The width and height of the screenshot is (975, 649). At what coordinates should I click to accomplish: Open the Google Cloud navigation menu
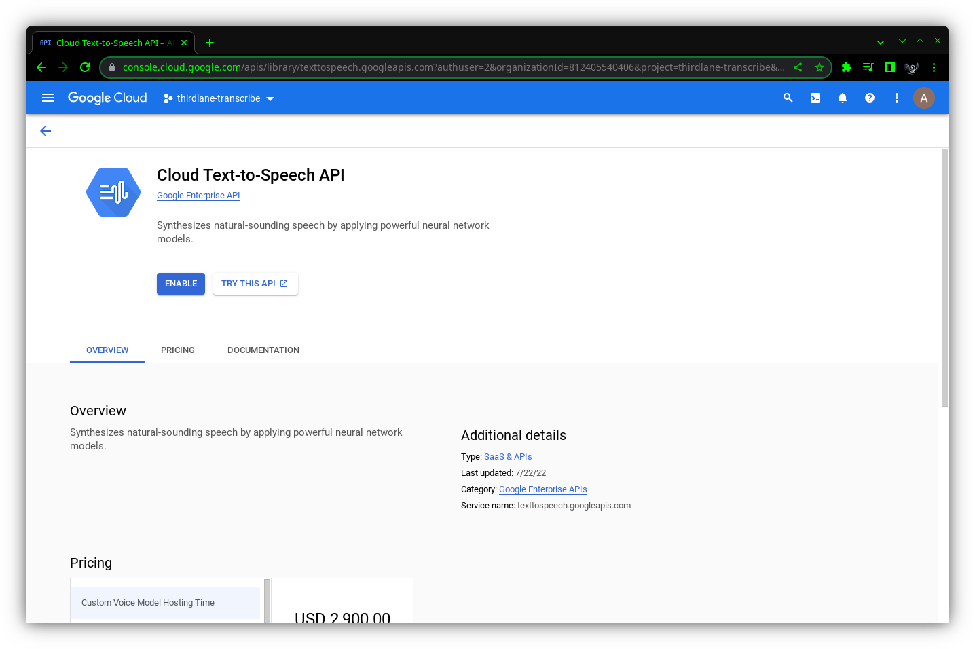pos(48,98)
